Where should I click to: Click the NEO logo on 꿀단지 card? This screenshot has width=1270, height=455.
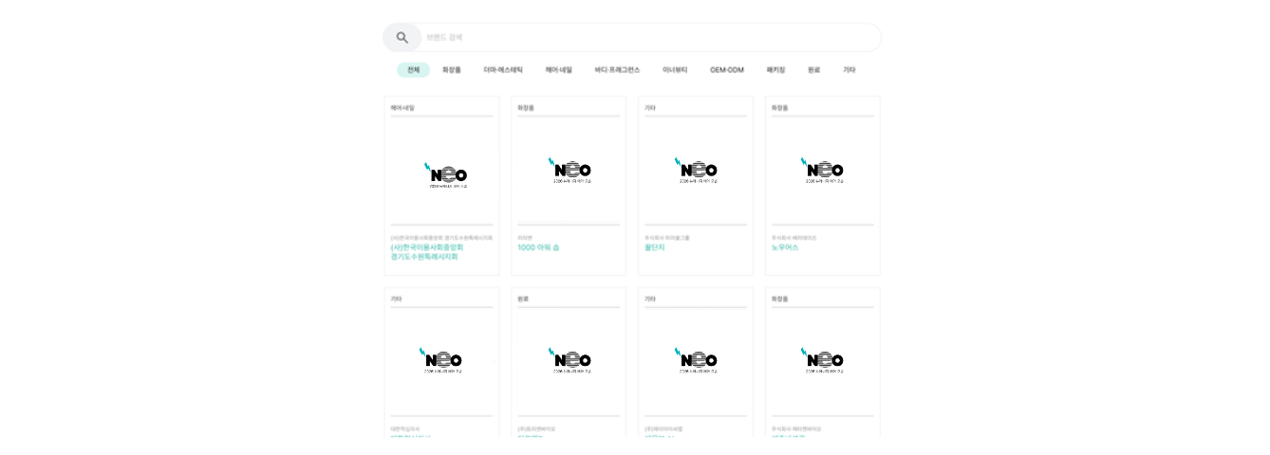click(x=696, y=172)
